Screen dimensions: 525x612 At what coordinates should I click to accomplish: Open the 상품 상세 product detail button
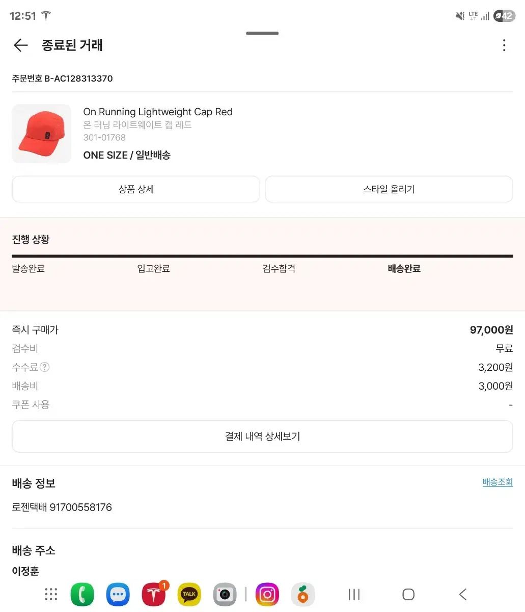click(x=136, y=189)
